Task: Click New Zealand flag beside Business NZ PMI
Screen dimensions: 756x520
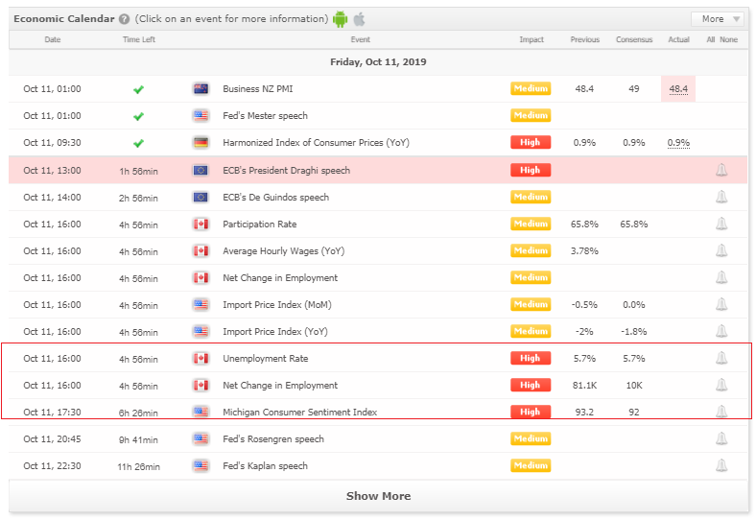Action: pos(201,89)
